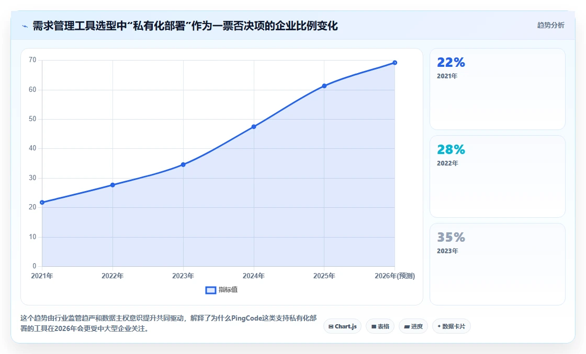Click the description paragraph mentioning PingCode
The image size is (586, 354).
(x=168, y=323)
